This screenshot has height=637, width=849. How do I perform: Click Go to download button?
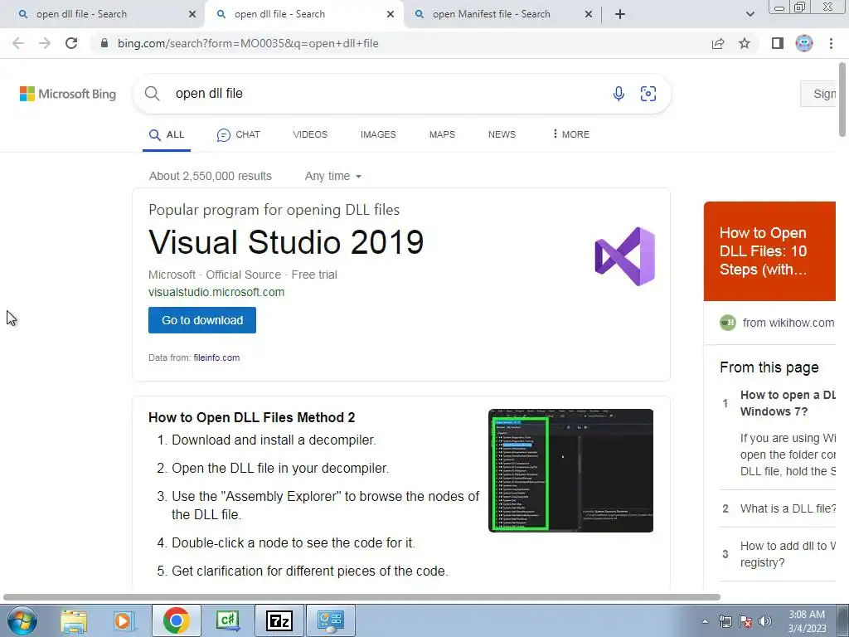pos(202,320)
